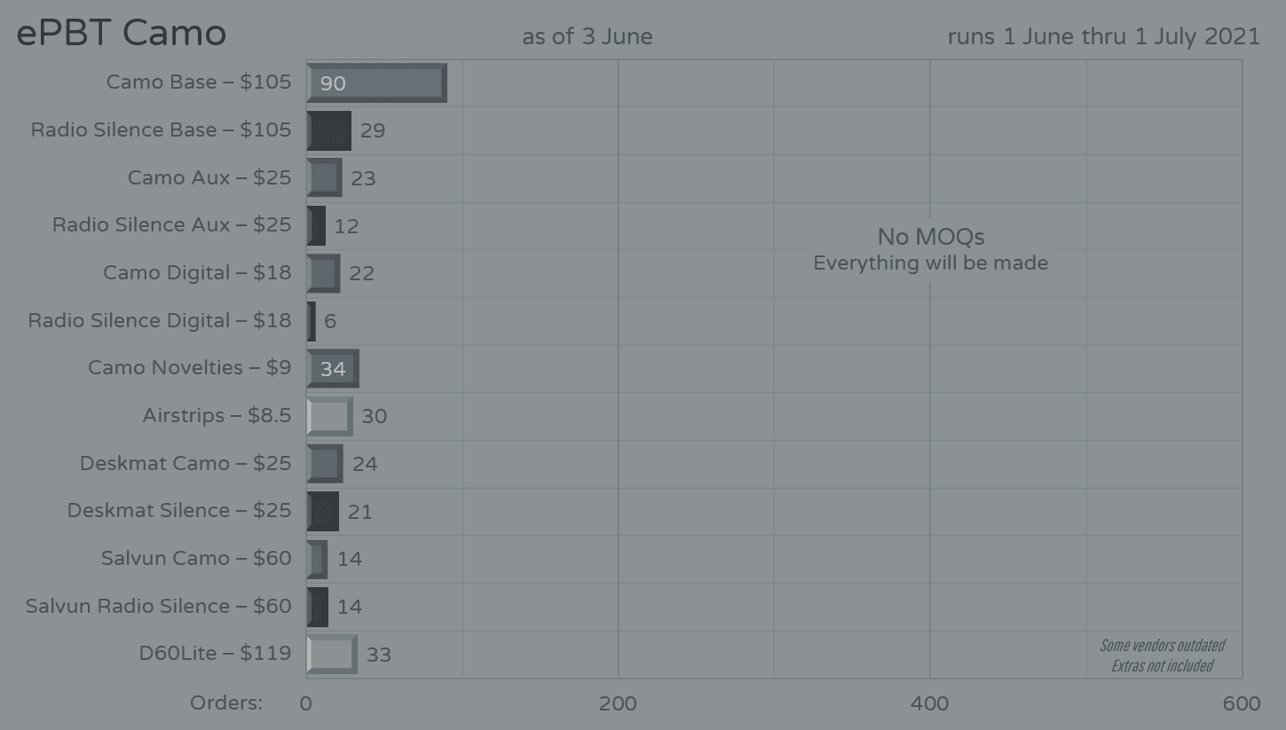The height and width of the screenshot is (730, 1286).
Task: Click the ePBT Camo chart title
Action: [122, 34]
